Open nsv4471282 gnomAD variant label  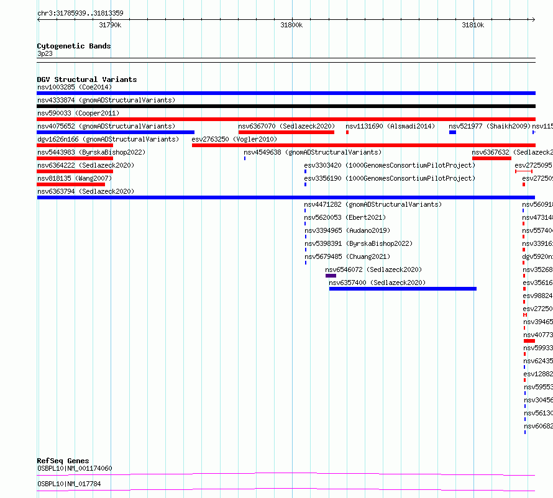click(x=373, y=204)
